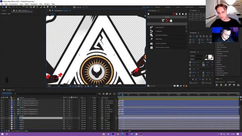The image size is (242, 136).
Task: Choose the Type (T) tool
Action: pyautogui.click(x=37, y=7)
